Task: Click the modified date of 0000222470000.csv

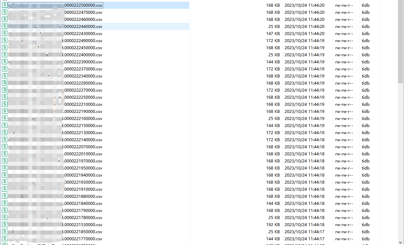Action: pyautogui.click(x=304, y=12)
